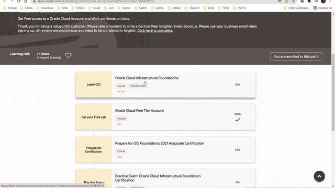Click the 39% progress of Learn OCI
The image size is (335, 188).
coord(238,85)
